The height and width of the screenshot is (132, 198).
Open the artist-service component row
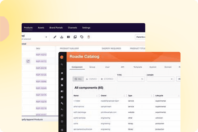click(x=126, y=107)
